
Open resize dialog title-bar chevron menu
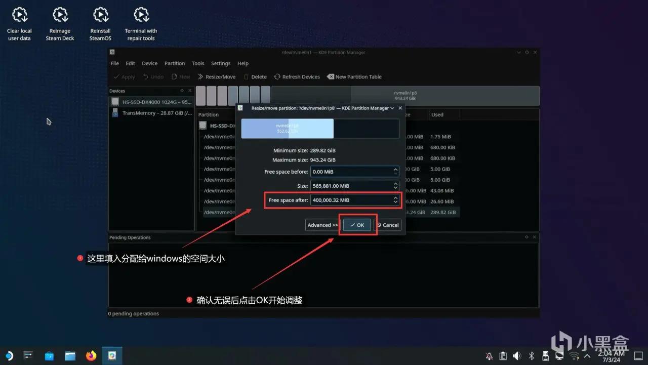pos(393,108)
